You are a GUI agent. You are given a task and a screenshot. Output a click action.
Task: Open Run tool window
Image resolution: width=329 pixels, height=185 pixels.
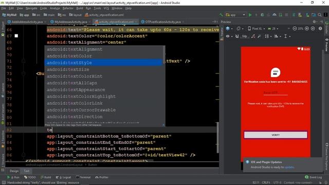tap(13, 177)
